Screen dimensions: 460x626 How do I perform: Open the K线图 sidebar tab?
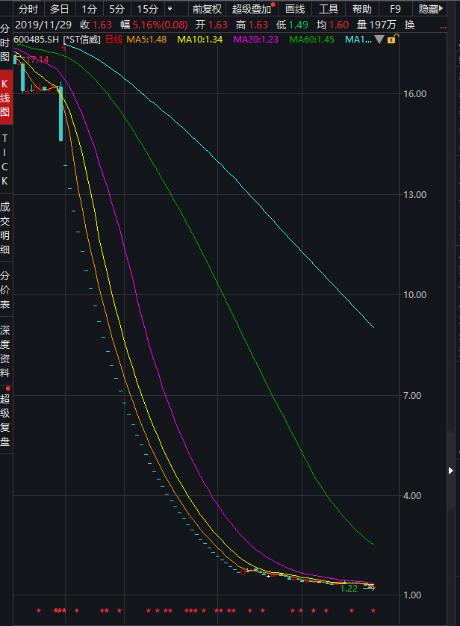tap(6, 99)
